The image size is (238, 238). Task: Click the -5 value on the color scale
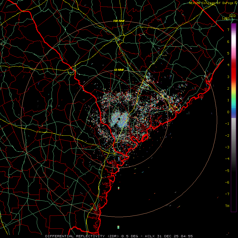point(227,171)
